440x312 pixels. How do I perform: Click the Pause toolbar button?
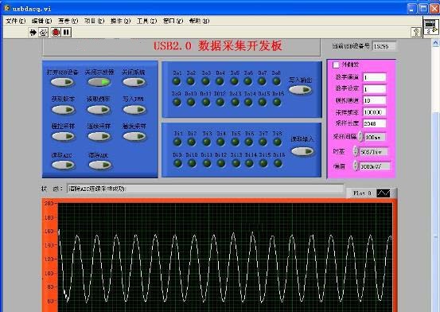pyautogui.click(x=66, y=33)
